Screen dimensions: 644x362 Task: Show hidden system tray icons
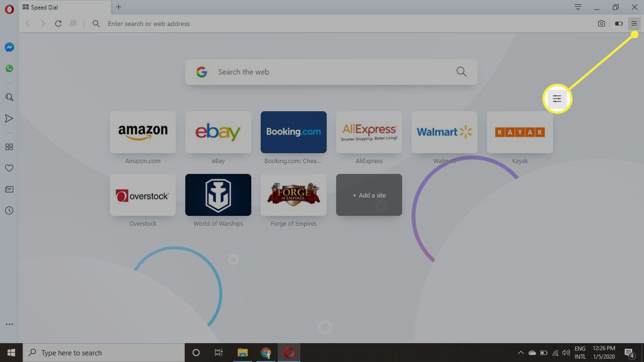click(521, 353)
